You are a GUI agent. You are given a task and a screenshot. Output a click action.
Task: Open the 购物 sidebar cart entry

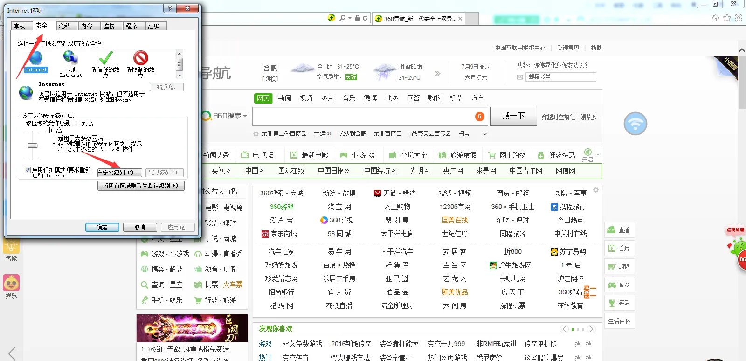pos(620,266)
